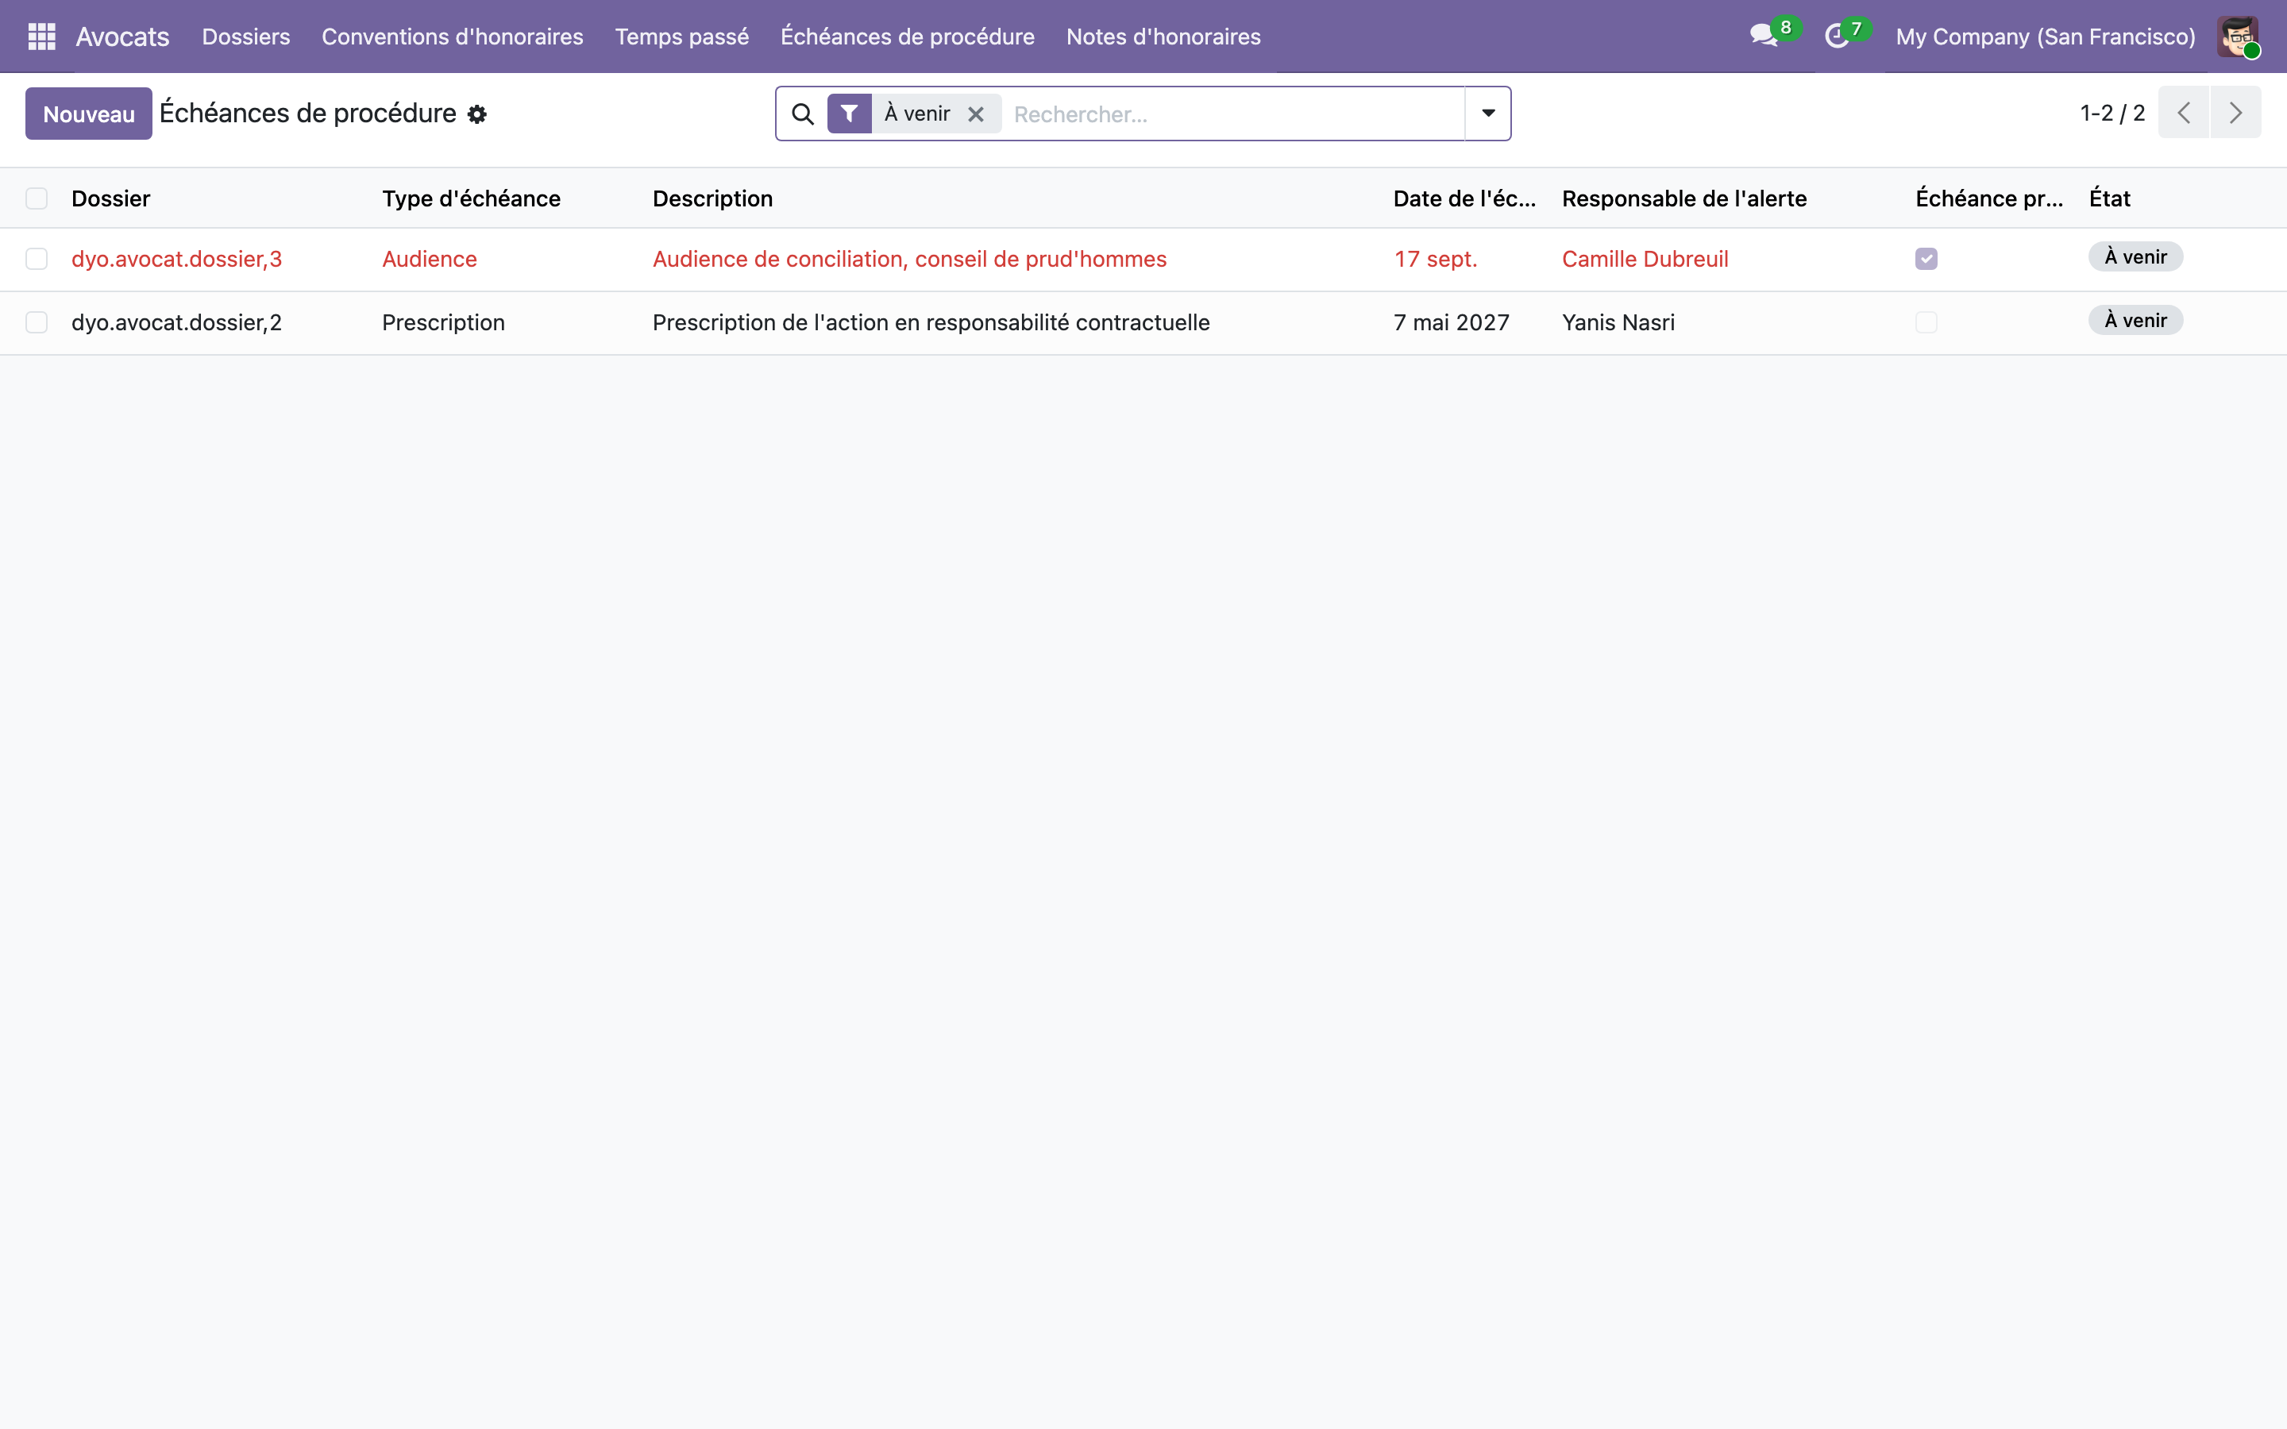Click the Avocats app name

[x=122, y=36]
